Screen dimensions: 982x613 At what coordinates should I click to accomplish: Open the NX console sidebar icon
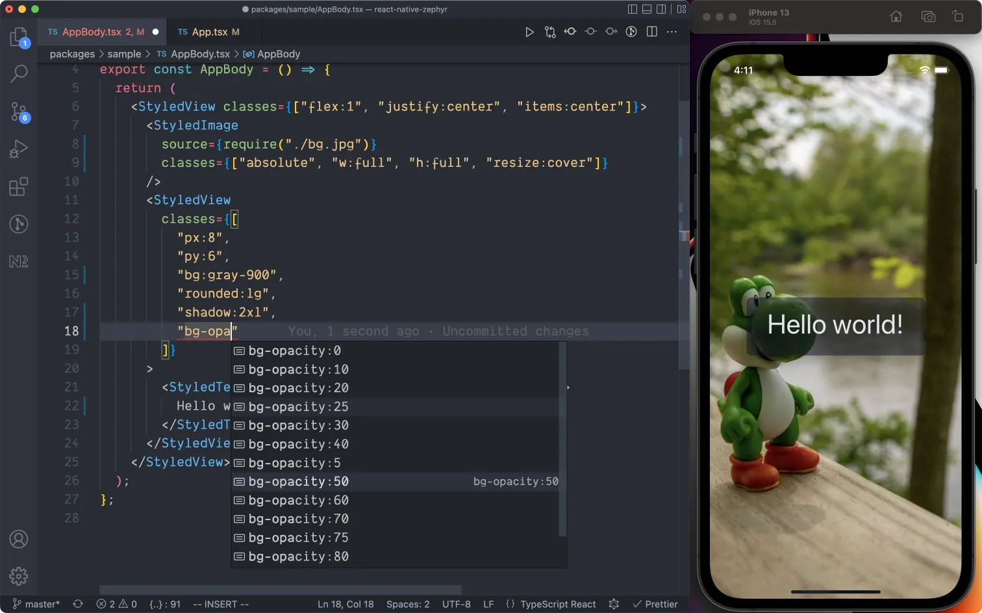point(19,262)
